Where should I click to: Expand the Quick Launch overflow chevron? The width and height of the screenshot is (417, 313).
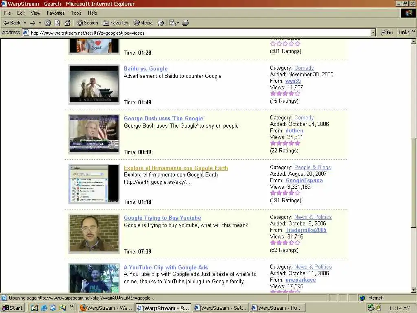tap(71, 306)
